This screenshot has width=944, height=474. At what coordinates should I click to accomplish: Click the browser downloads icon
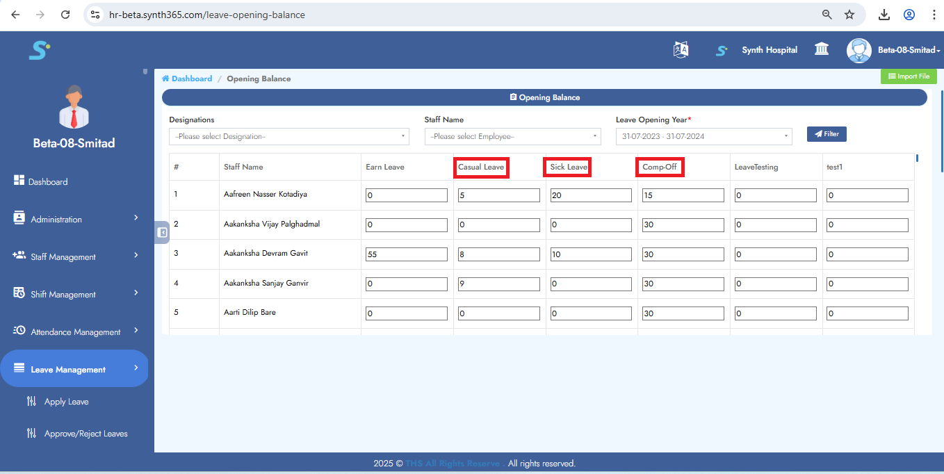click(x=884, y=15)
